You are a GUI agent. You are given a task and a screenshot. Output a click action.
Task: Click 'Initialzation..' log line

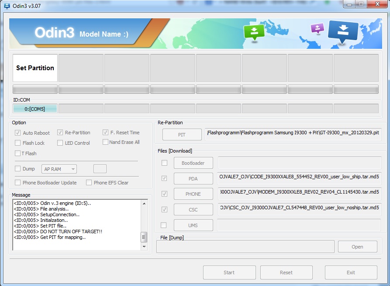(x=41, y=220)
